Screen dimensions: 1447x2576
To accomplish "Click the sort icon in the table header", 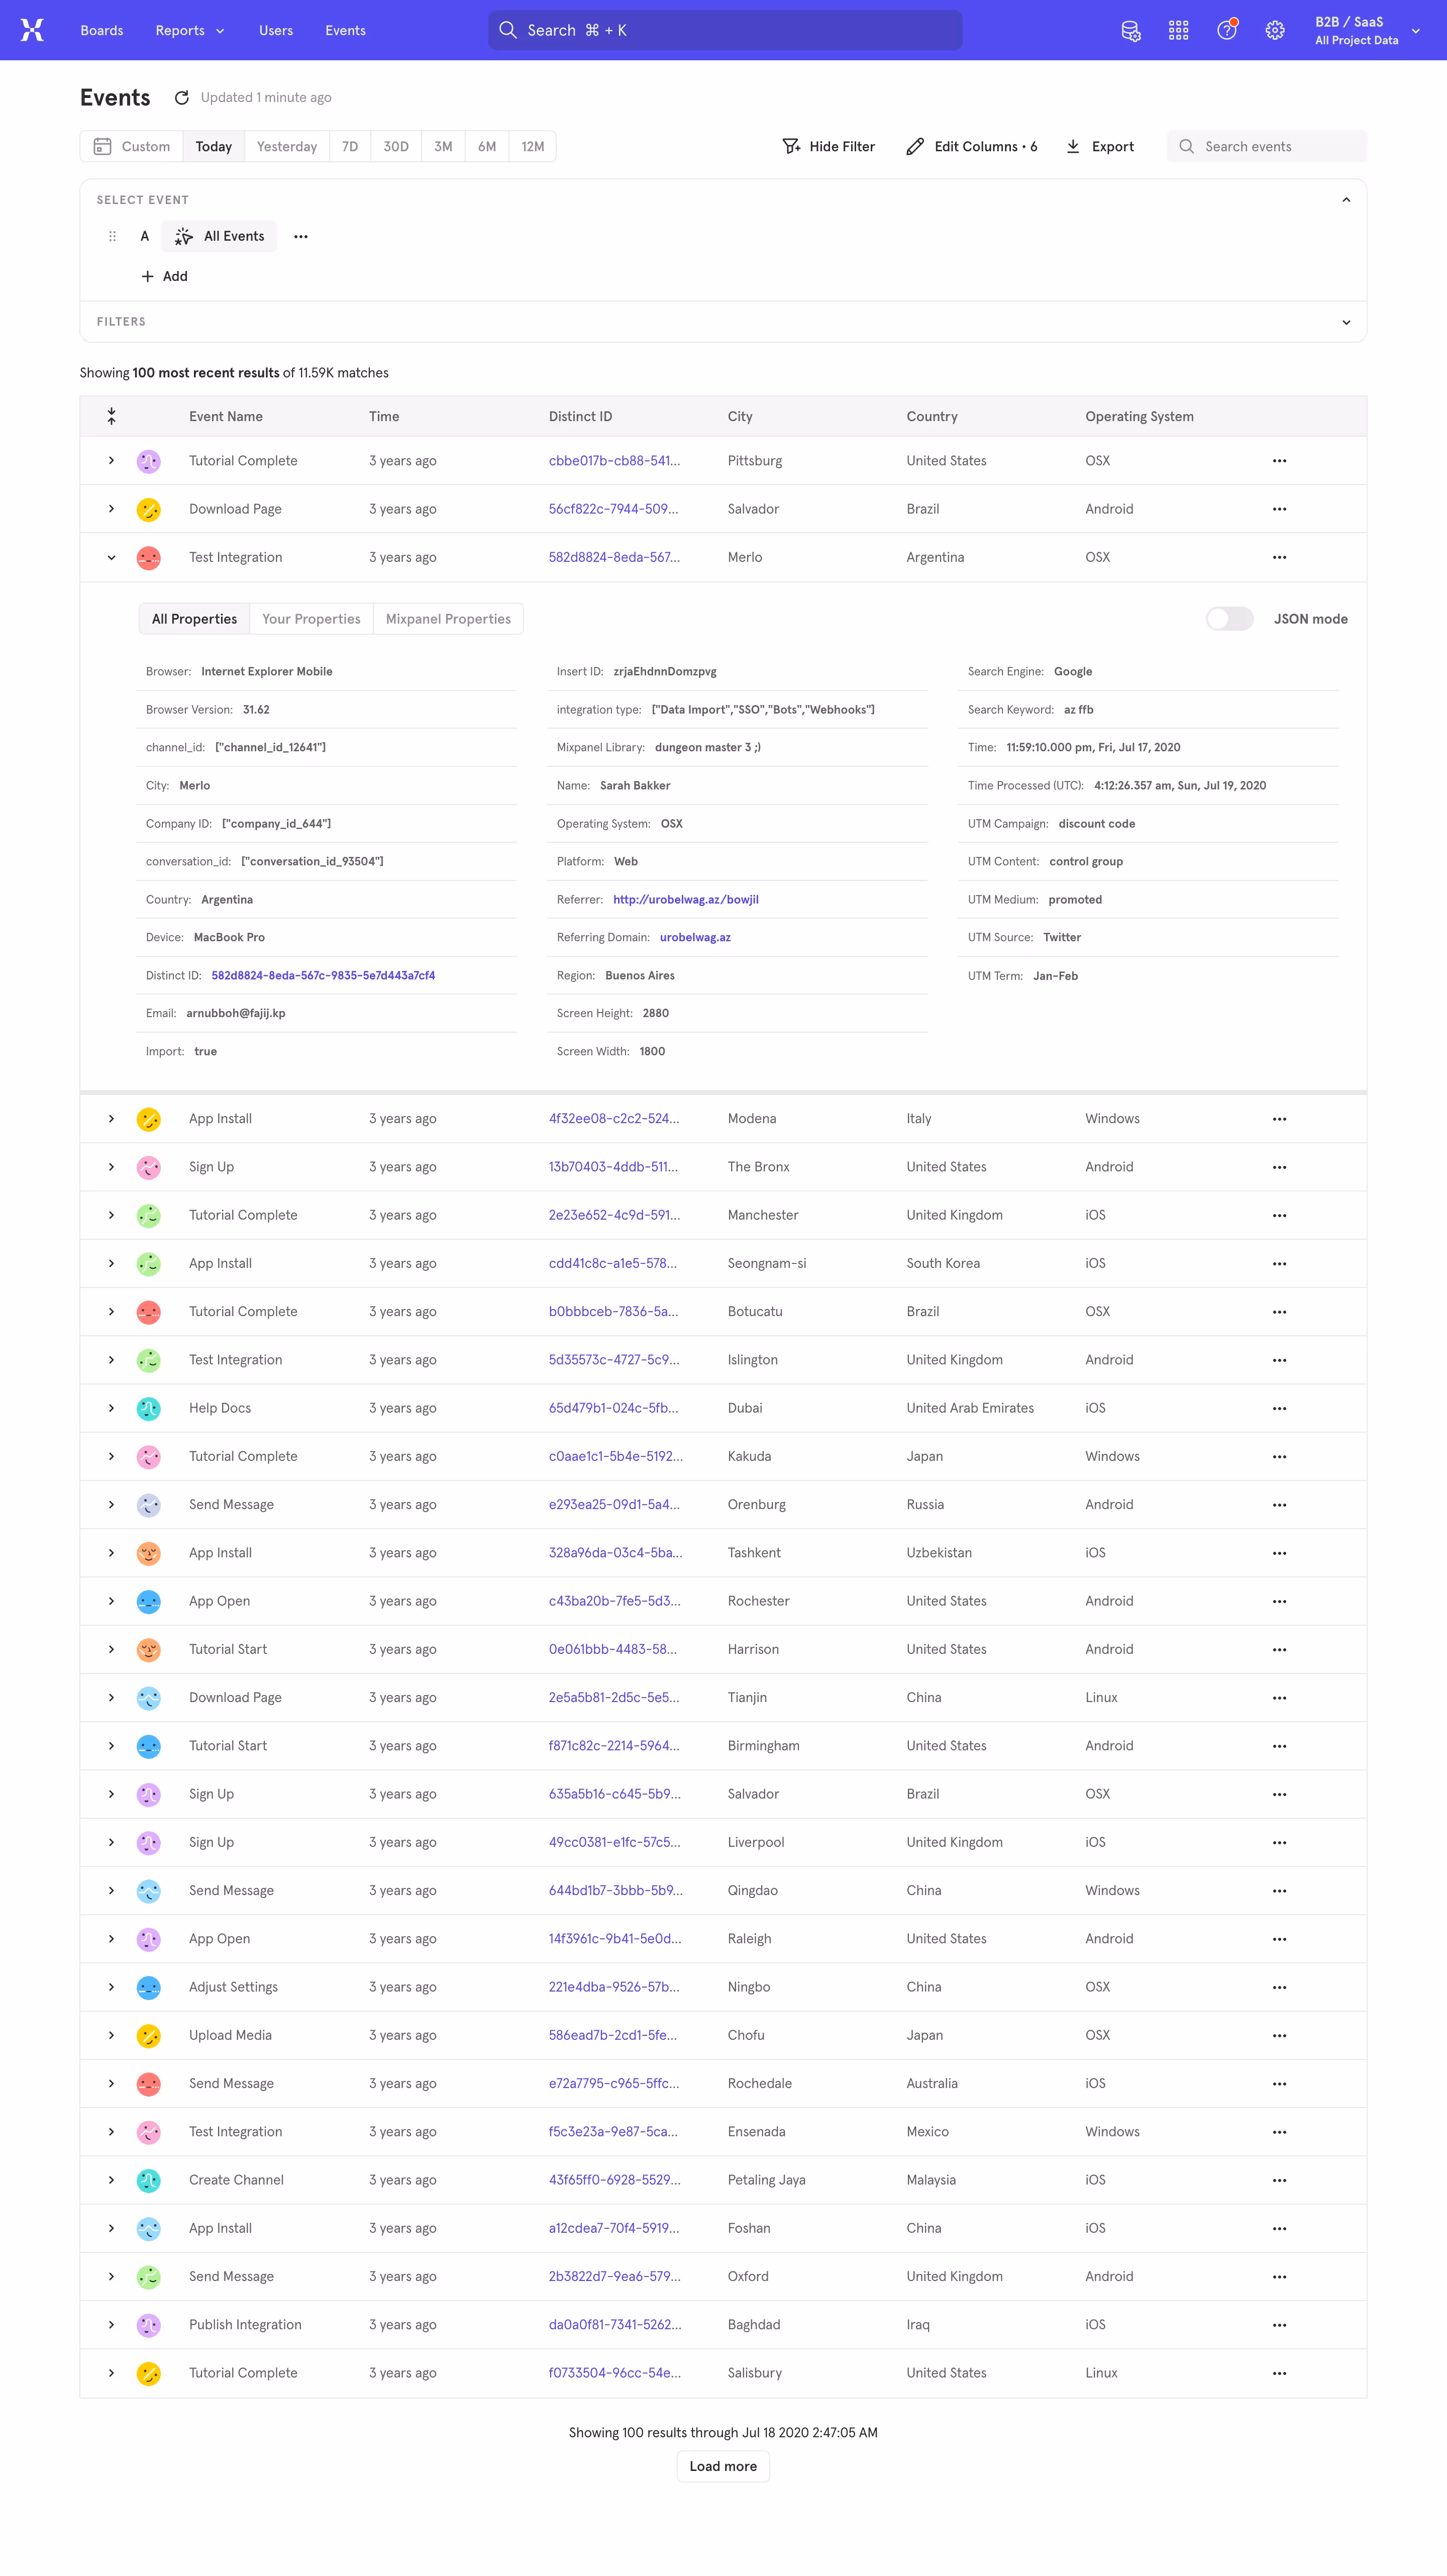I will pos(112,416).
